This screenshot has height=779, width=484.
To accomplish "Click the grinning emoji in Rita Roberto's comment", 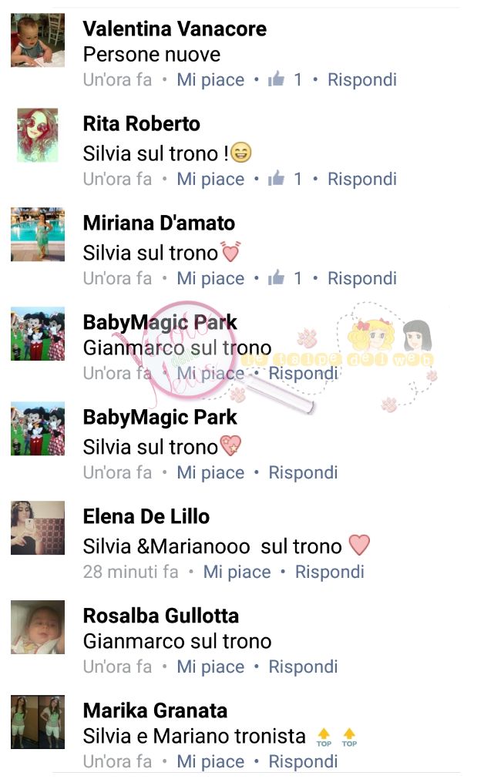I will (241, 153).
